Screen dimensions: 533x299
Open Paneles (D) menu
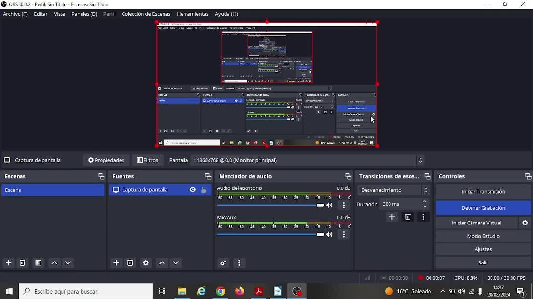click(x=84, y=14)
